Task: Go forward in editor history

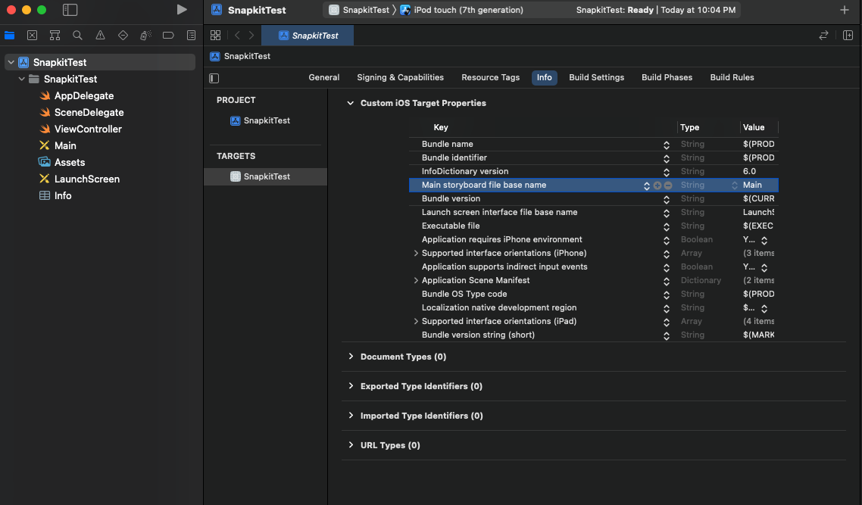Action: click(x=251, y=35)
